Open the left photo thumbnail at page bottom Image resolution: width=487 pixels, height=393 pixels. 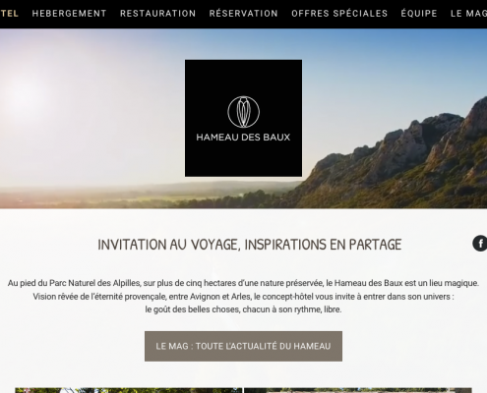129,390
